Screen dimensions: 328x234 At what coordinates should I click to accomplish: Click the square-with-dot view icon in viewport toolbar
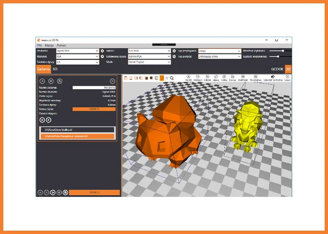point(156,78)
